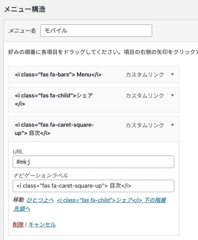Click the 先頭へ move link
This screenshot has width=198, height=240.
point(22,209)
